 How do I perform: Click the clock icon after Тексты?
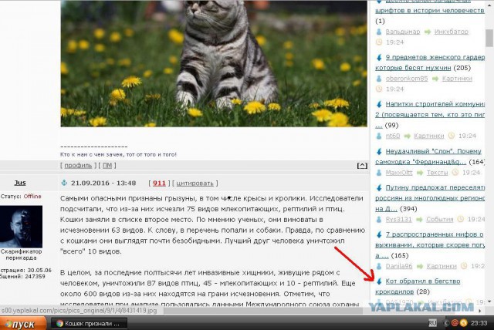(455, 172)
